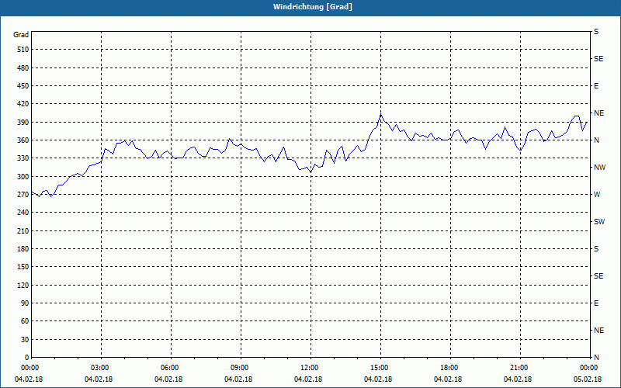Screen dimensions: 621x388
Task: Select the 300 y-axis value
Action: (x=23, y=176)
